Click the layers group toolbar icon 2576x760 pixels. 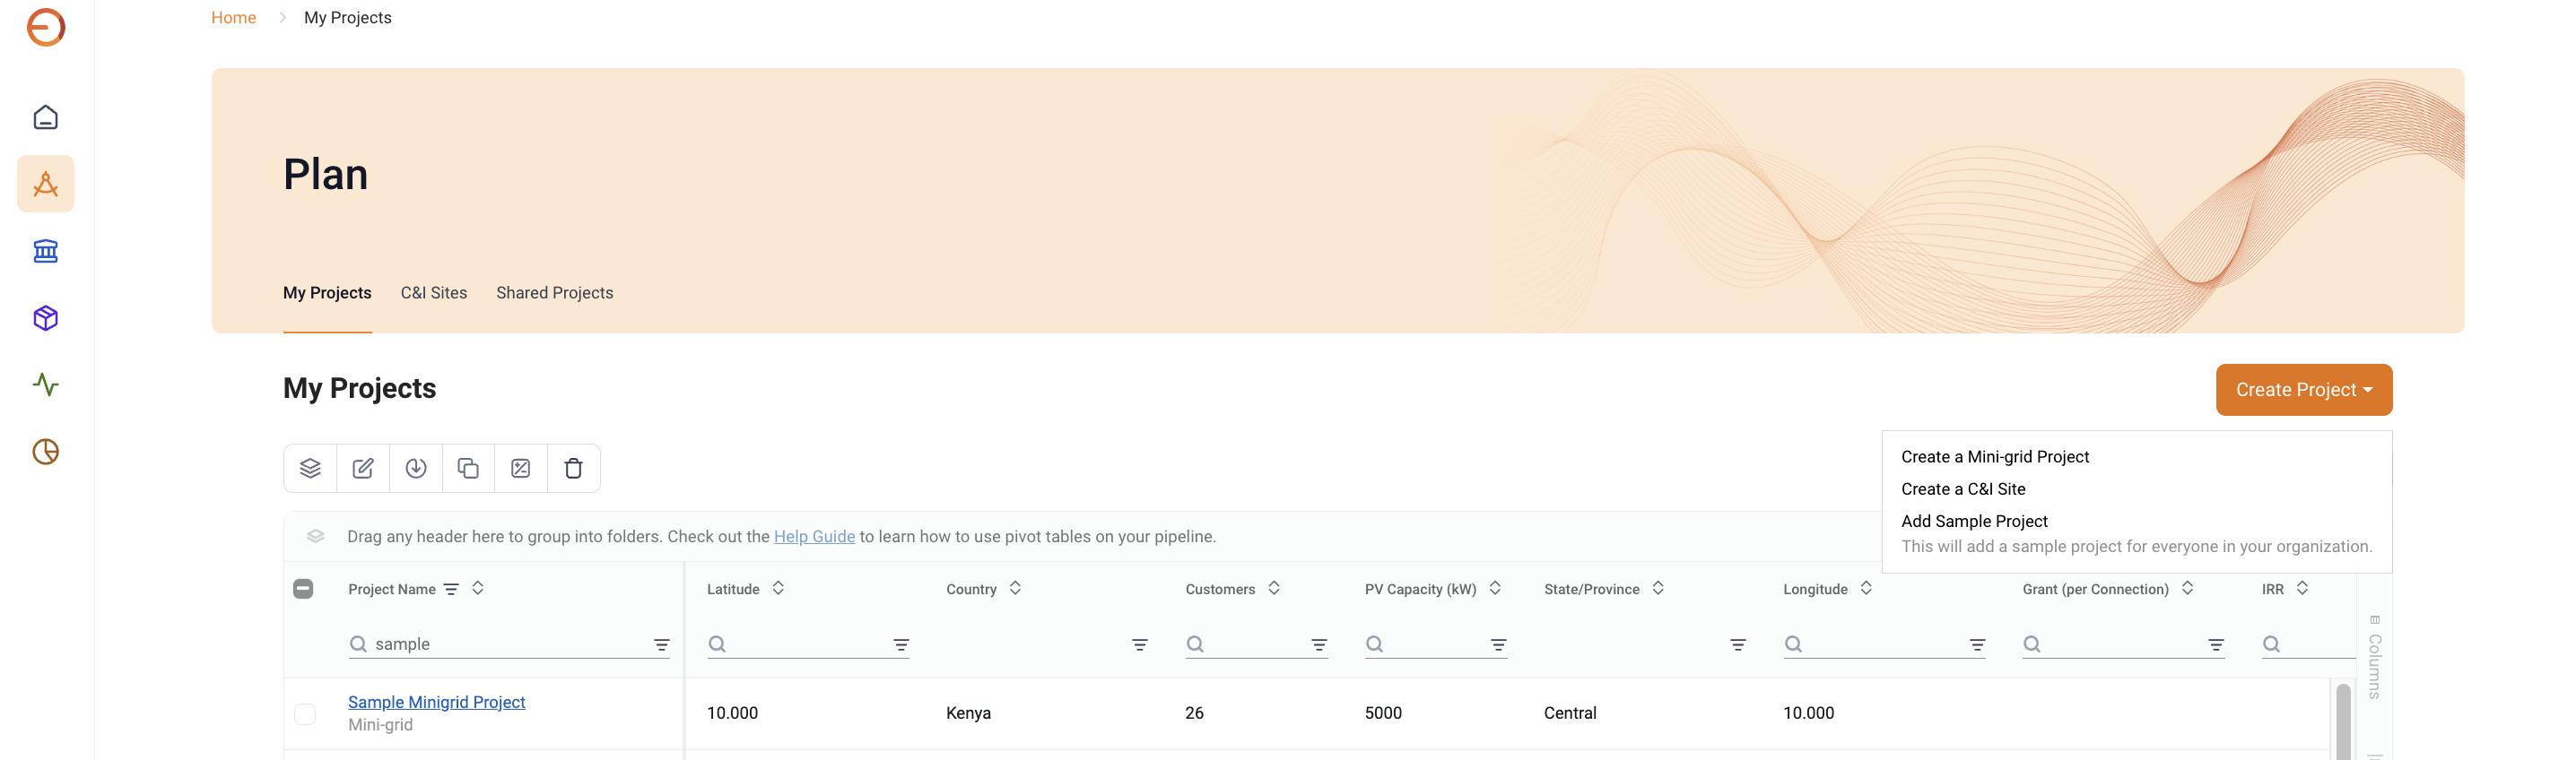coord(310,469)
